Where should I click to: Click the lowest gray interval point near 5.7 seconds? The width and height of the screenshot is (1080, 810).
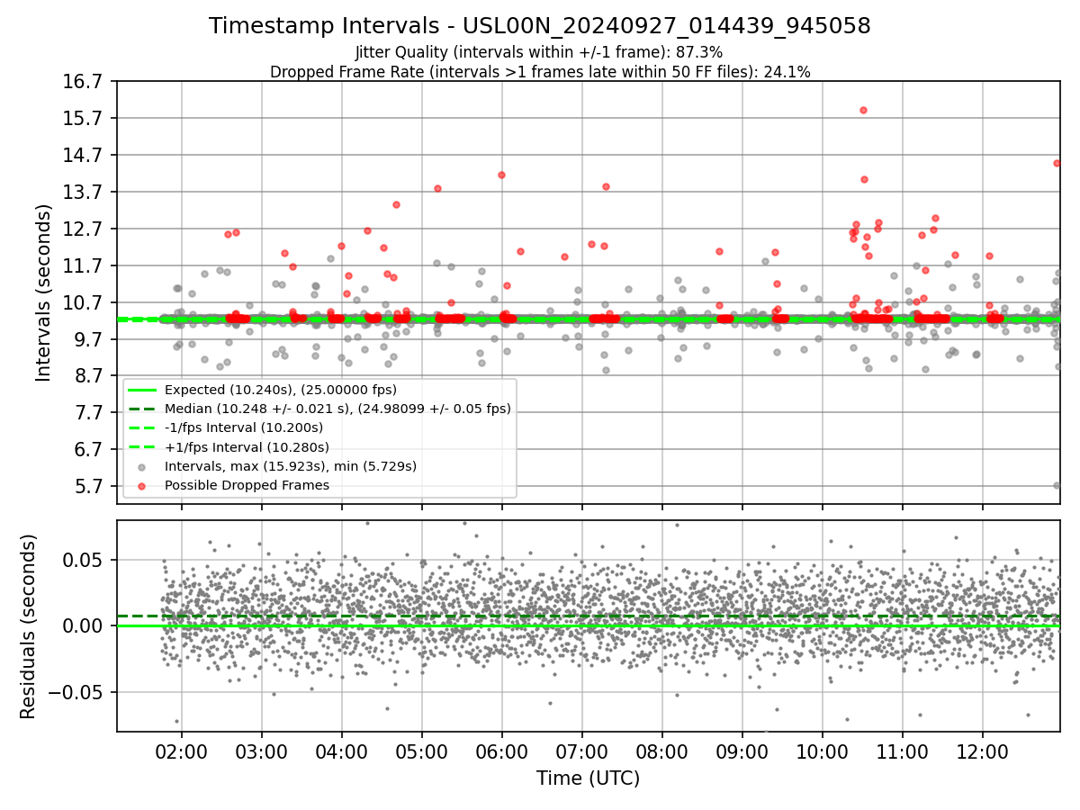pos(1057,485)
